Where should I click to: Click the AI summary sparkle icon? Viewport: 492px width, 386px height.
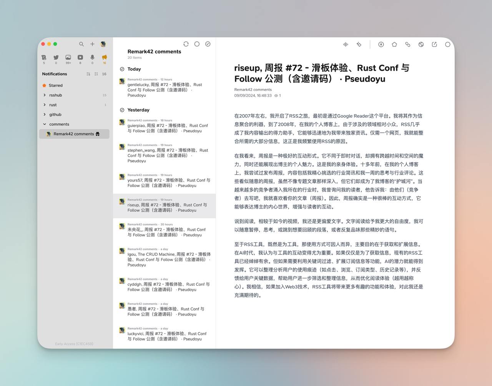coord(359,45)
